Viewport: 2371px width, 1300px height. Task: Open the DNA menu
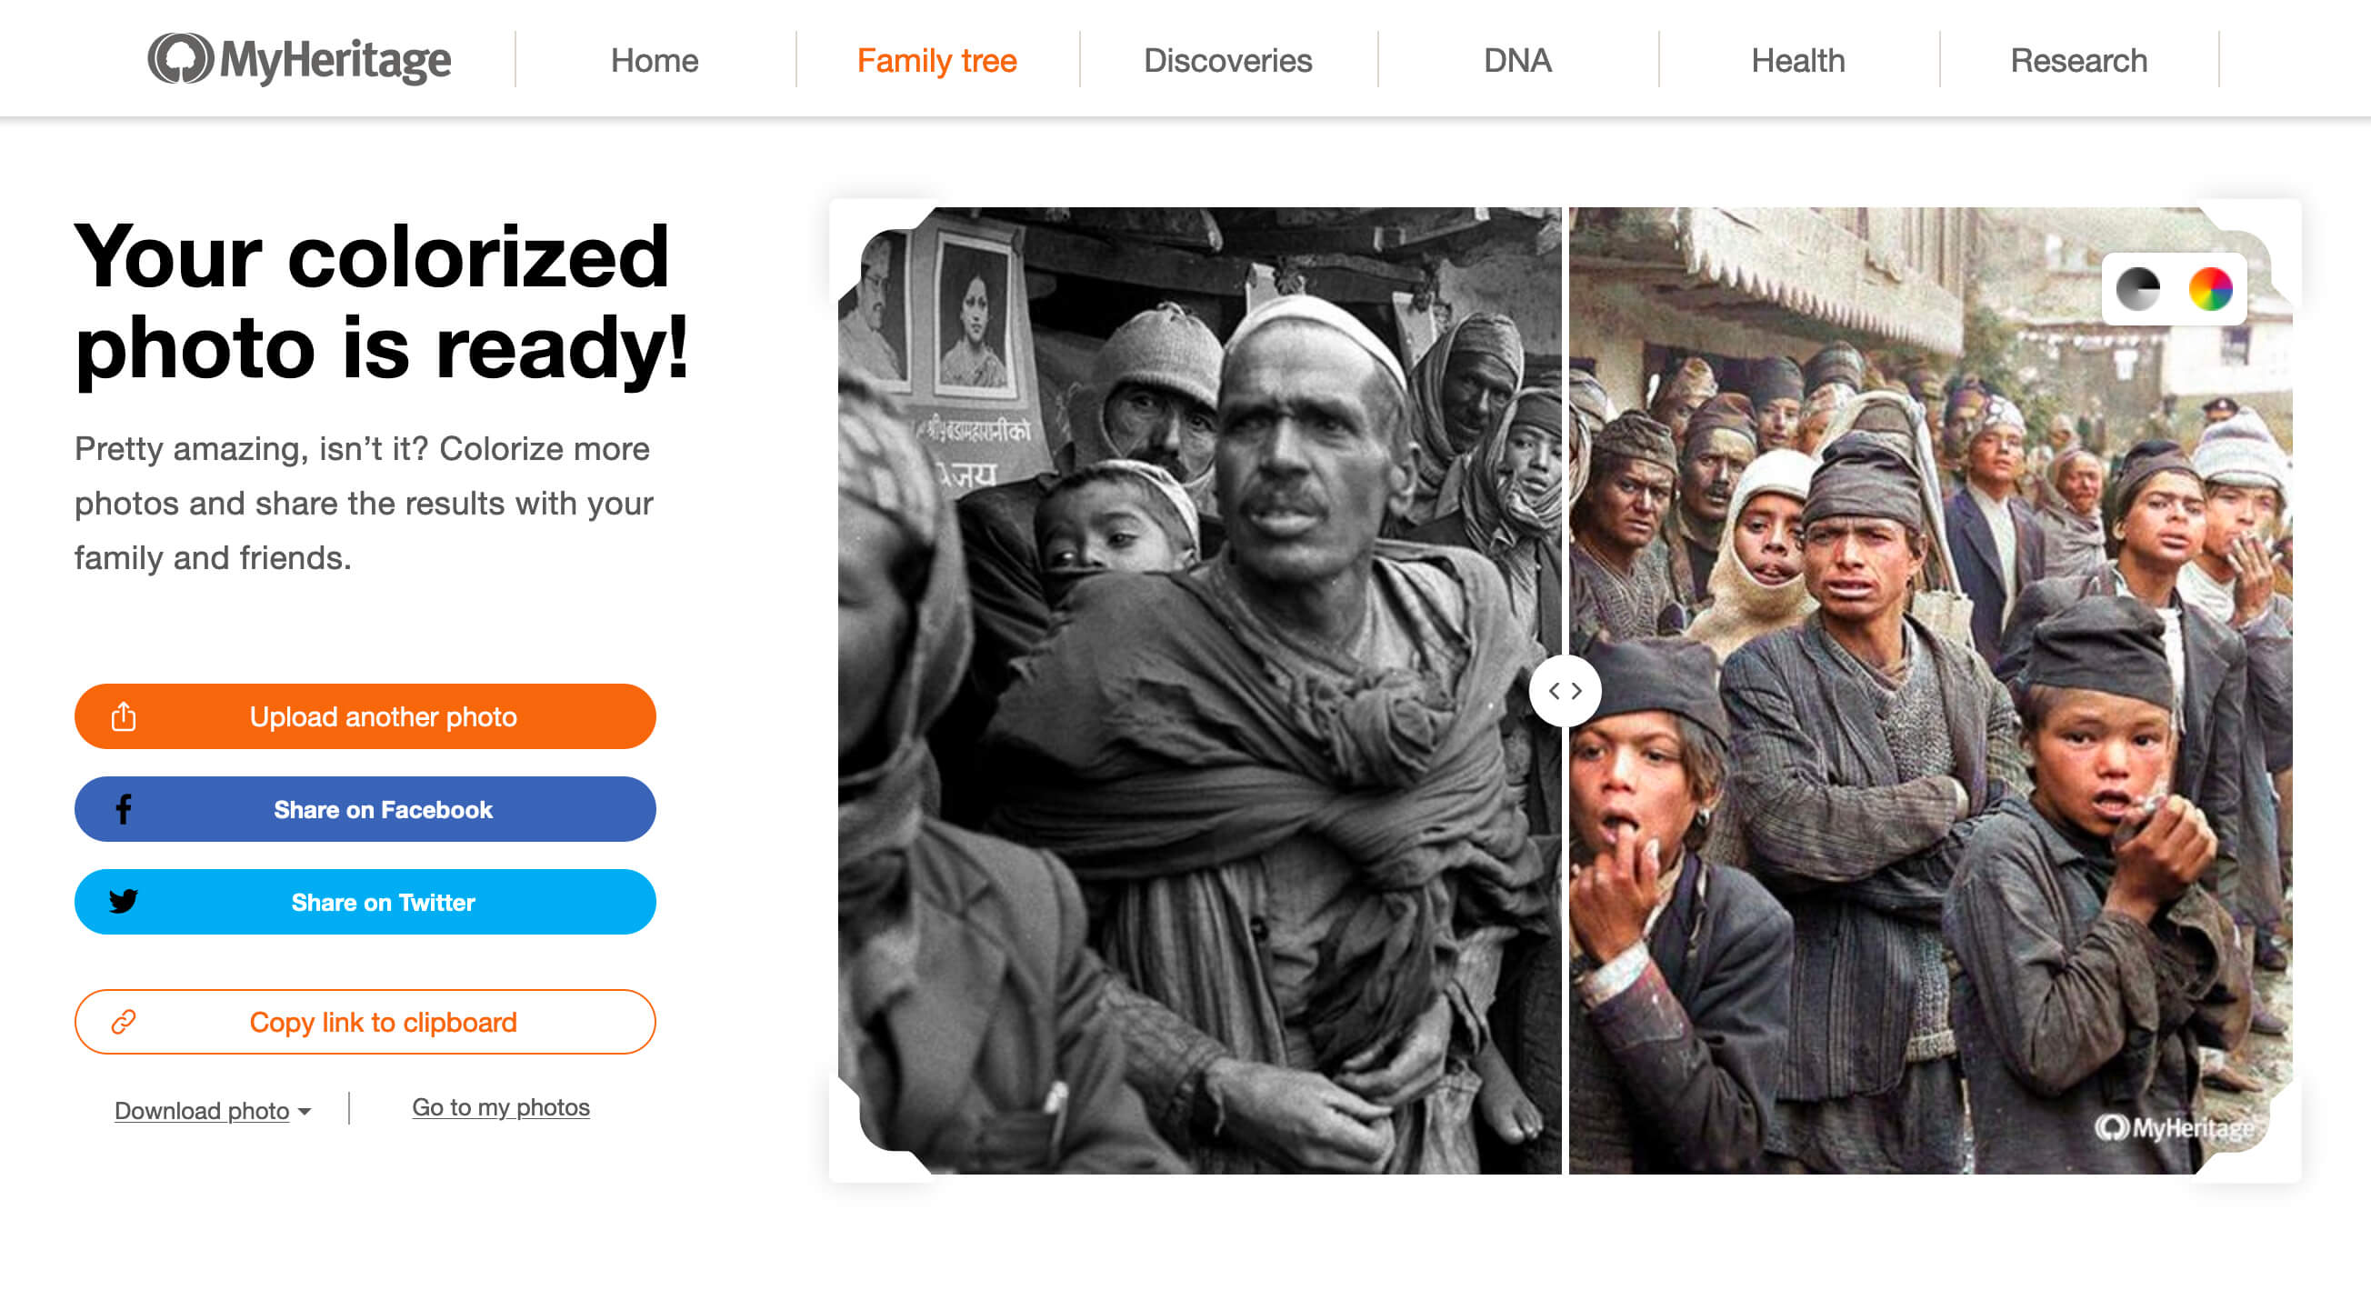click(1516, 61)
